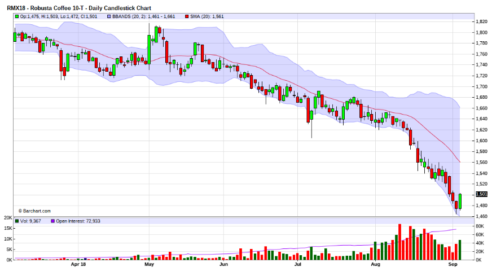Click the tallest red volume bar in August

(399, 242)
